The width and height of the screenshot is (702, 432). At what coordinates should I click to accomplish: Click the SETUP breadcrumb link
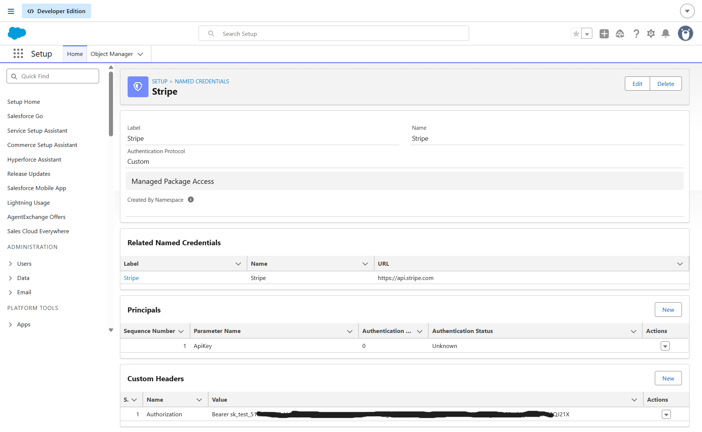pos(160,81)
